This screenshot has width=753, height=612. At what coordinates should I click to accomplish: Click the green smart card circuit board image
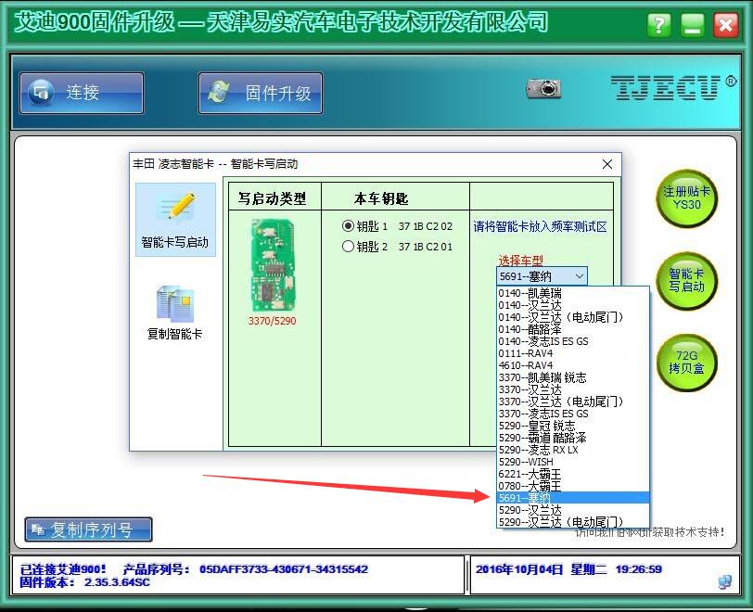(273, 265)
